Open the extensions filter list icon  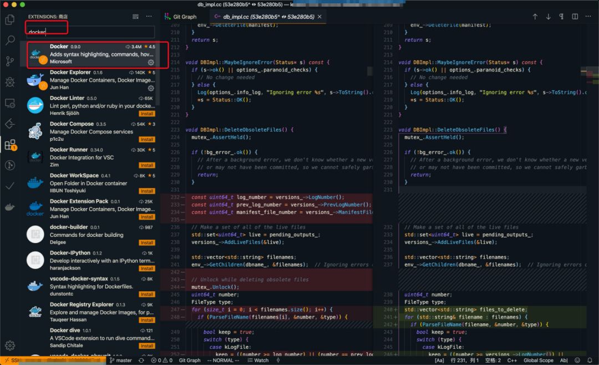pos(136,17)
